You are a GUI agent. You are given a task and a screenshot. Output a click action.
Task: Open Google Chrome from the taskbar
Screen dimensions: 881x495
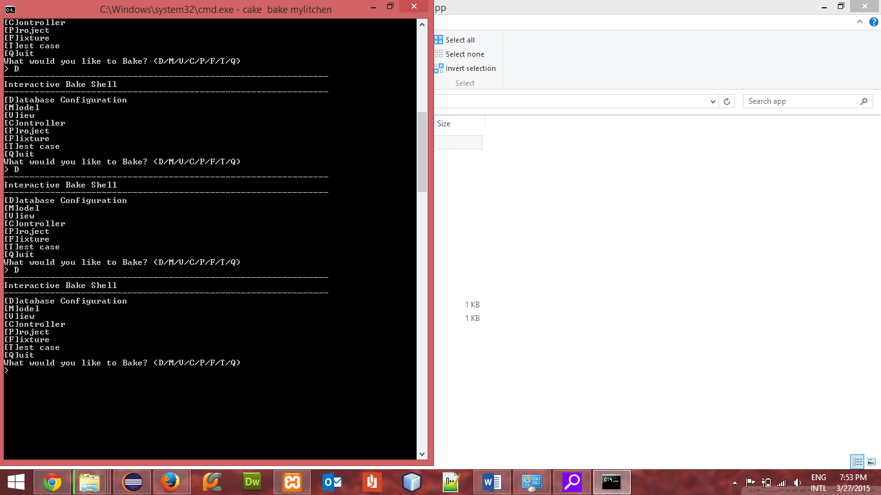pos(52,481)
